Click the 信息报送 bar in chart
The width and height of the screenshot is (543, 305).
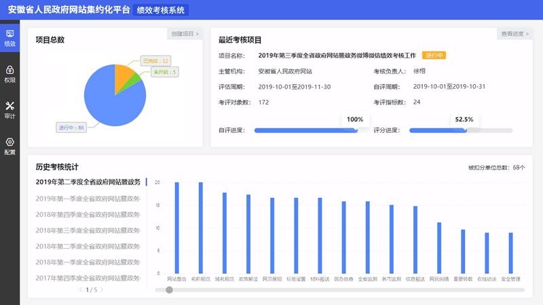coord(415,240)
